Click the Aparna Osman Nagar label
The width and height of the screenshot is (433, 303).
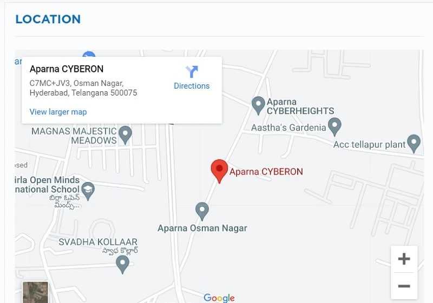click(202, 228)
